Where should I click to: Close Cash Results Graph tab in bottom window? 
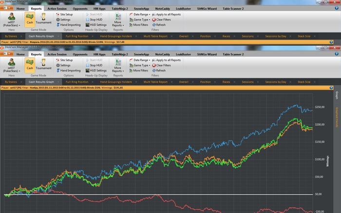pos(58,82)
